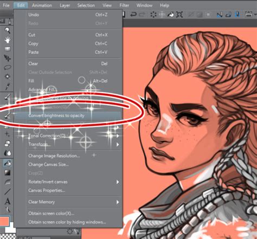The height and width of the screenshot is (239, 257).
Task: Select the white sub color swatch
Action: 11,229
